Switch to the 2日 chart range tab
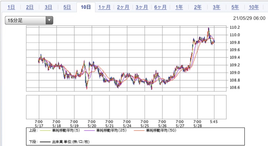Viewport: 268px width, 146px height. [30, 7]
